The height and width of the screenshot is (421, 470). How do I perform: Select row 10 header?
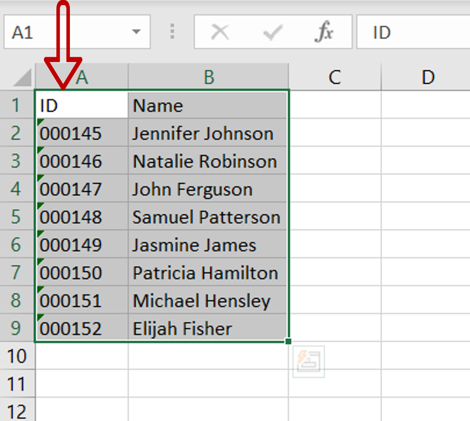pyautogui.click(x=16, y=356)
